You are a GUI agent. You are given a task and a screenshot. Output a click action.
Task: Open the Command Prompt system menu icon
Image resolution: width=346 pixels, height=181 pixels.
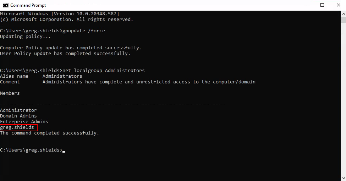coord(5,5)
